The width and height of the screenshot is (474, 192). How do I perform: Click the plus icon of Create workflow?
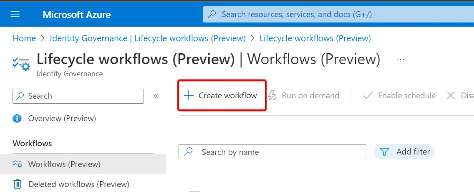pyautogui.click(x=189, y=96)
